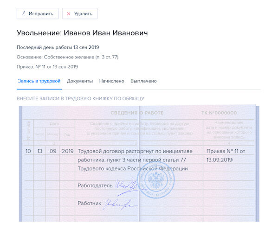Click text Последний день работы 13 сен 2019
Image resolution: width=278 pixels, height=230 pixels.
coord(58,47)
